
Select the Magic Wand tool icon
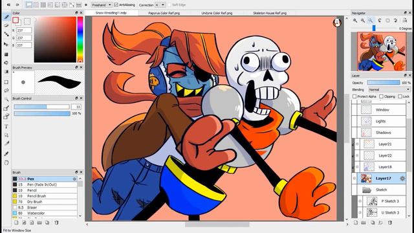[6, 99]
